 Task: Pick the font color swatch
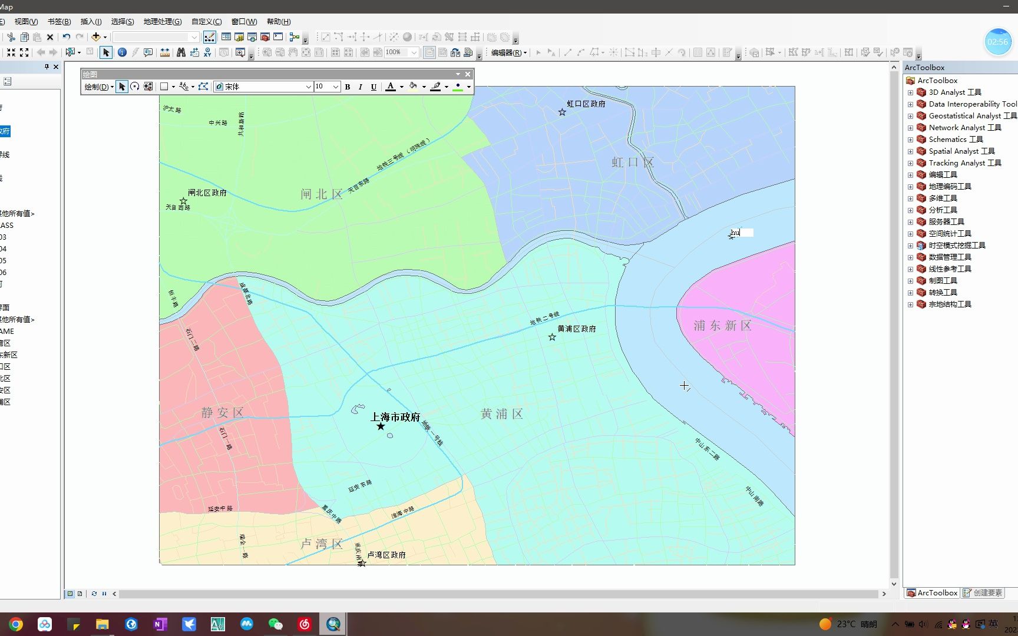391,87
